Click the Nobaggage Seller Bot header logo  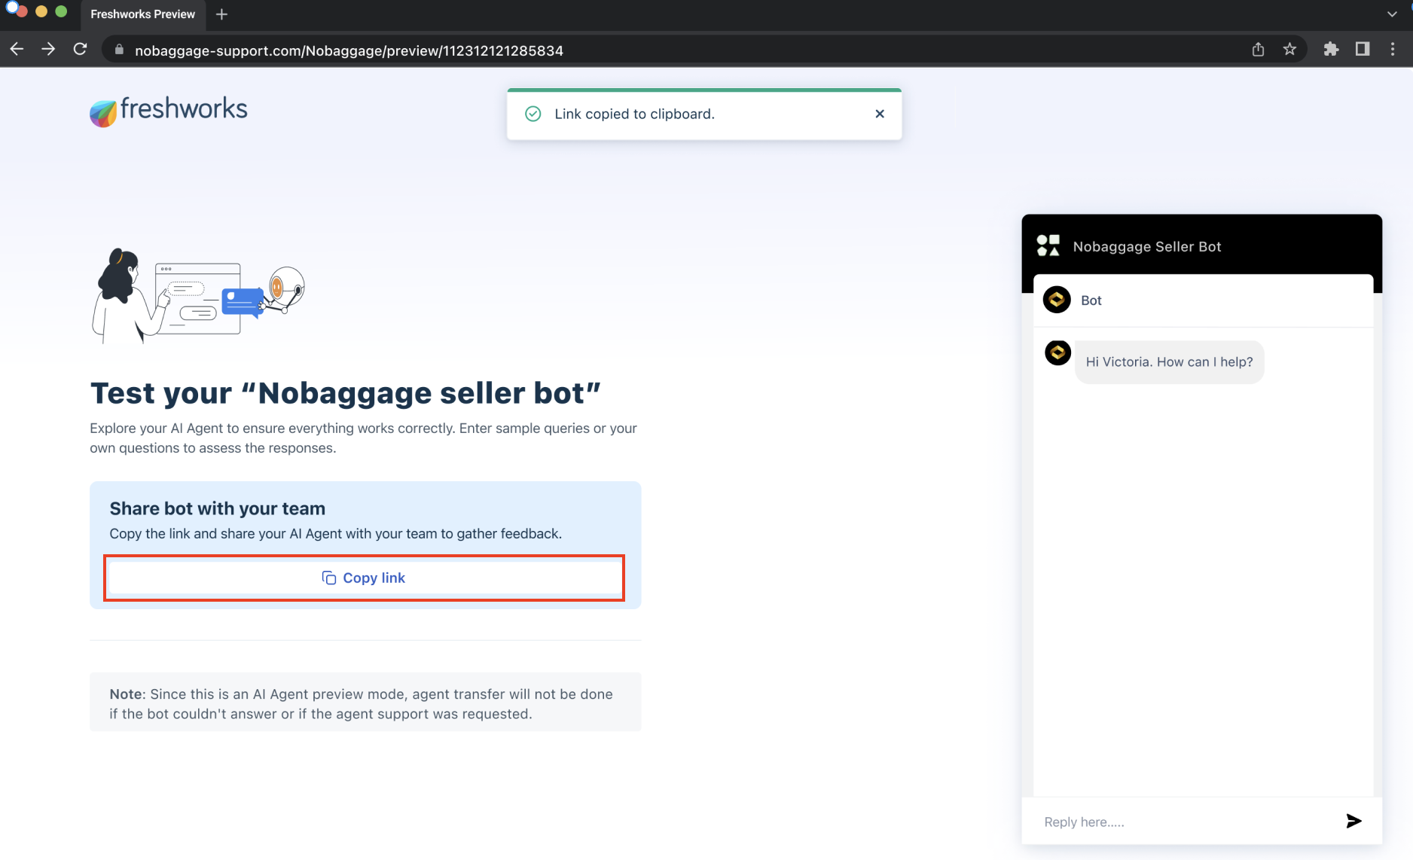point(1048,245)
